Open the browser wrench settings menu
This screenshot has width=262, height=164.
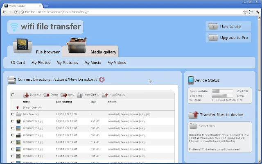(x=257, y=12)
